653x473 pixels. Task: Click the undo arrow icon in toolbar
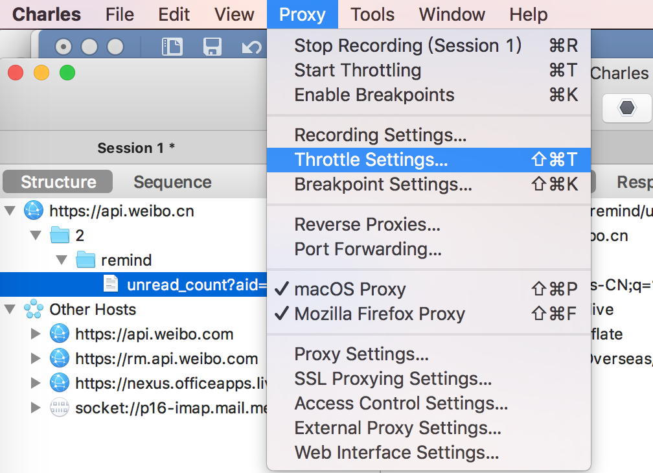[x=251, y=47]
